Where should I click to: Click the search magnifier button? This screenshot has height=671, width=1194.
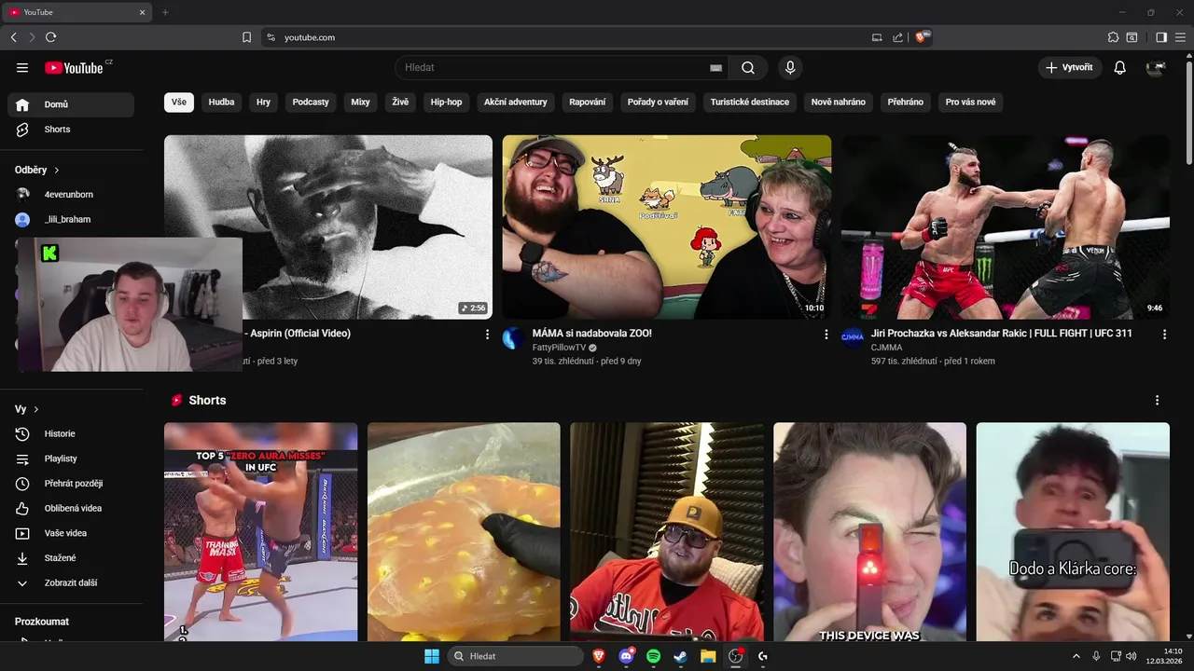coord(748,67)
